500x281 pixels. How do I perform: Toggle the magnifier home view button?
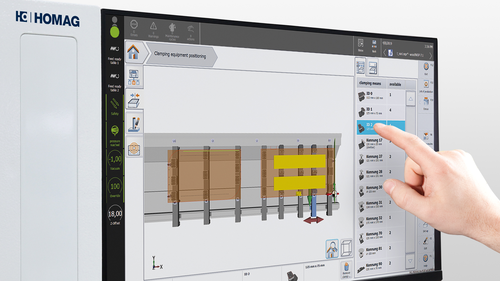pos(332,249)
